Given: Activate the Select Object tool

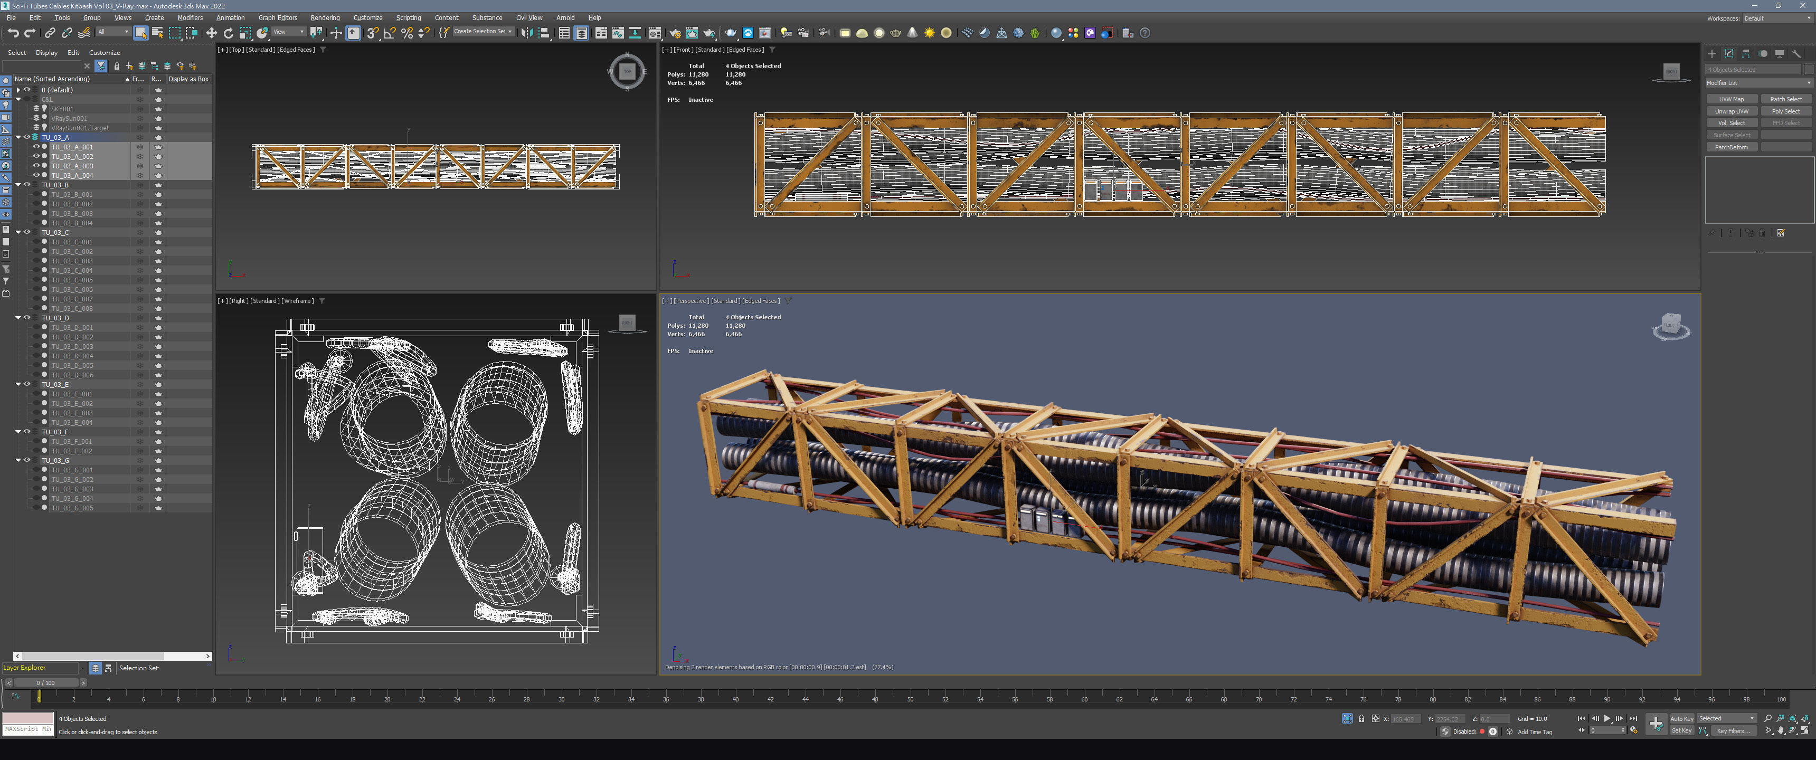Looking at the screenshot, I should click(141, 33).
